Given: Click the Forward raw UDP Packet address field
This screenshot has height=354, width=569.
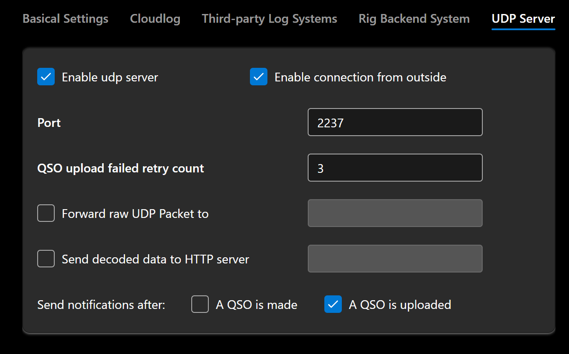Looking at the screenshot, I should tap(395, 213).
